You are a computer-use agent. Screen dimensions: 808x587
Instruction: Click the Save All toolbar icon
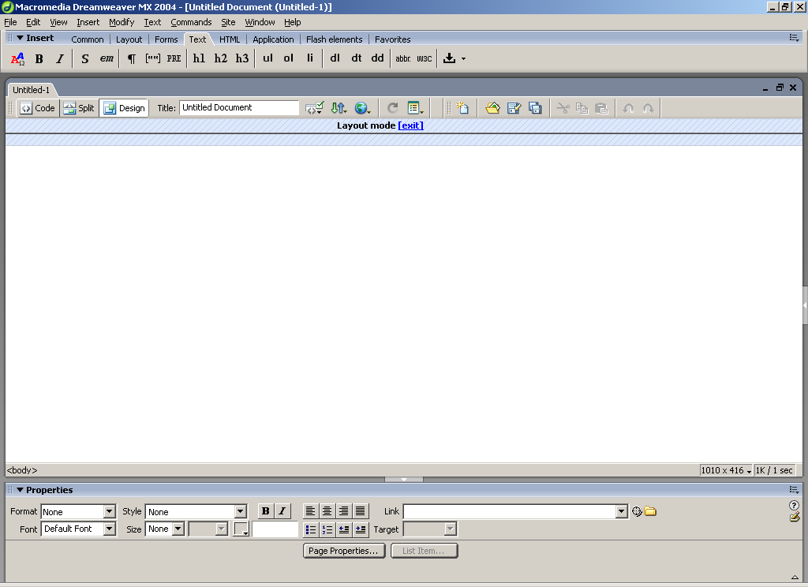(535, 108)
